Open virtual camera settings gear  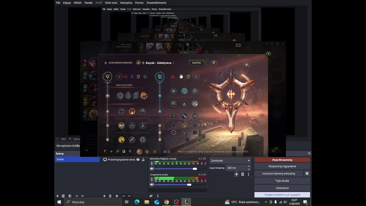(x=307, y=173)
